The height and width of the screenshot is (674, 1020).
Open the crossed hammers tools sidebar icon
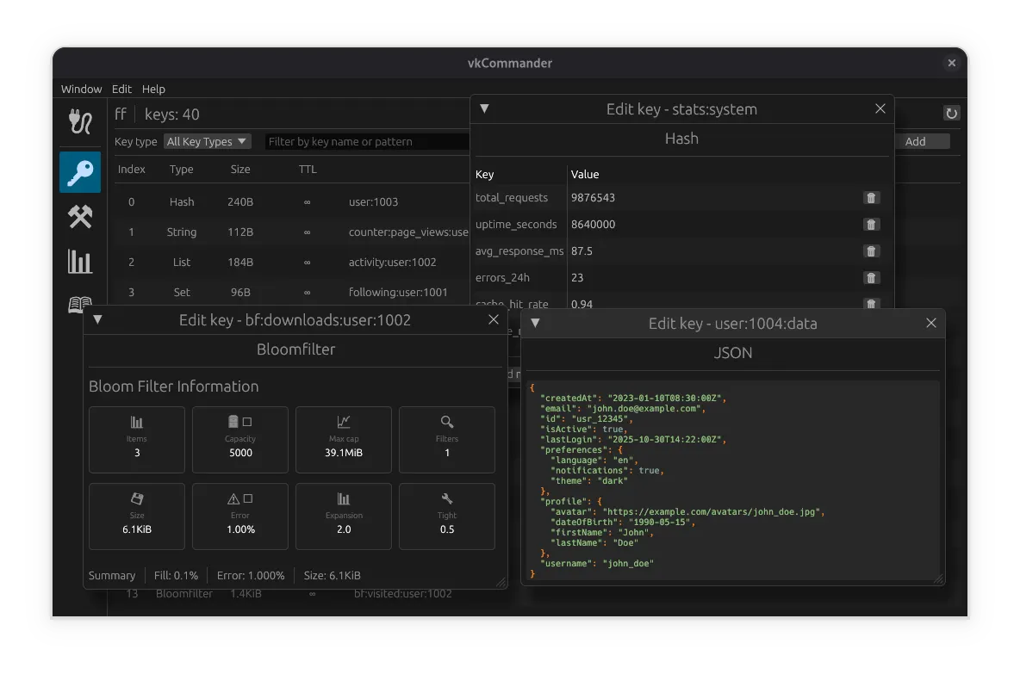tap(80, 216)
